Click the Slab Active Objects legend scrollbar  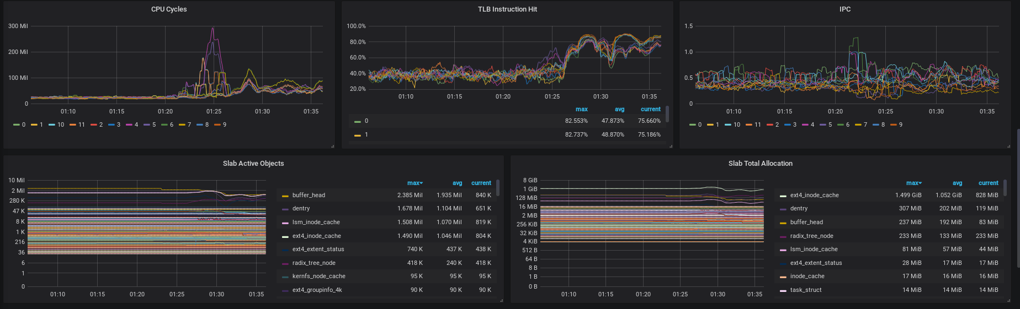[498, 187]
